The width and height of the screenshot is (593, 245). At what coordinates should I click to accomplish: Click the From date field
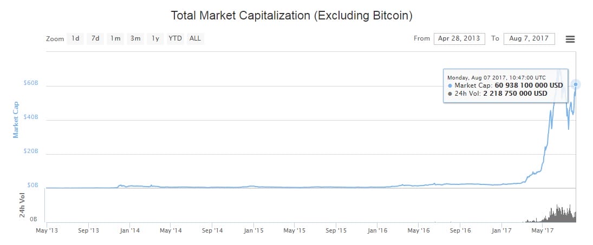click(x=459, y=39)
